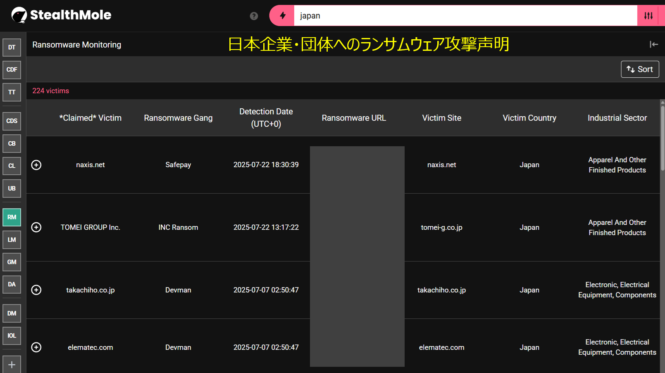Open the CL module in sidebar
The height and width of the screenshot is (373, 665).
[x=12, y=166]
